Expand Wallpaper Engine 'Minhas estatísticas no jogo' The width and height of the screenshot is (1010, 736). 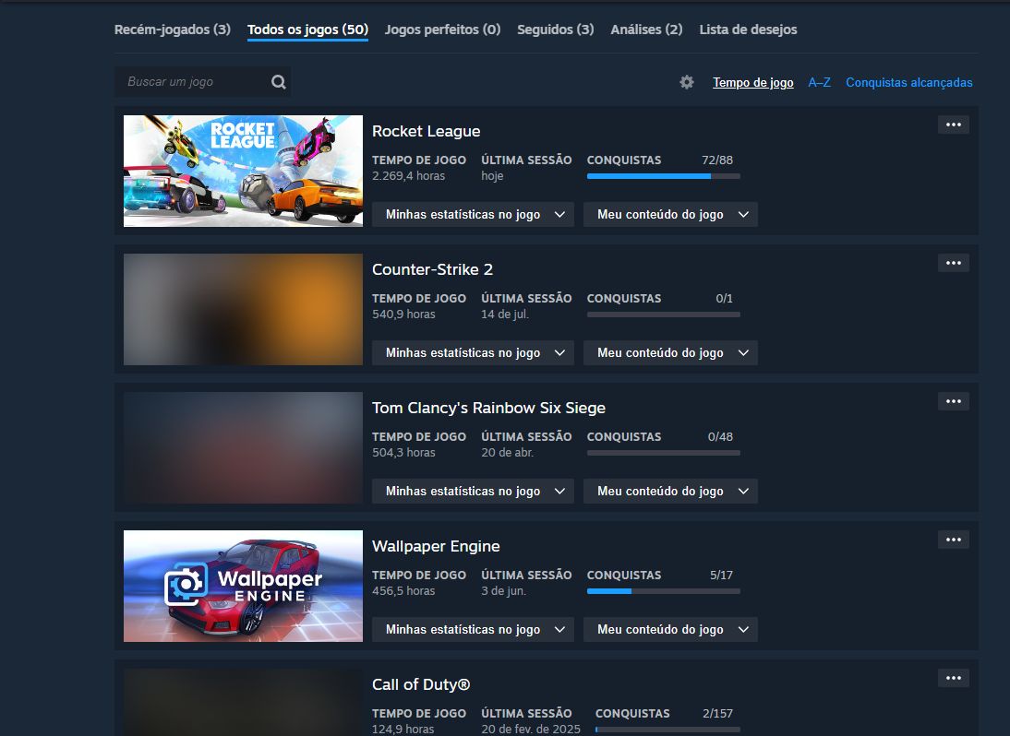click(473, 629)
